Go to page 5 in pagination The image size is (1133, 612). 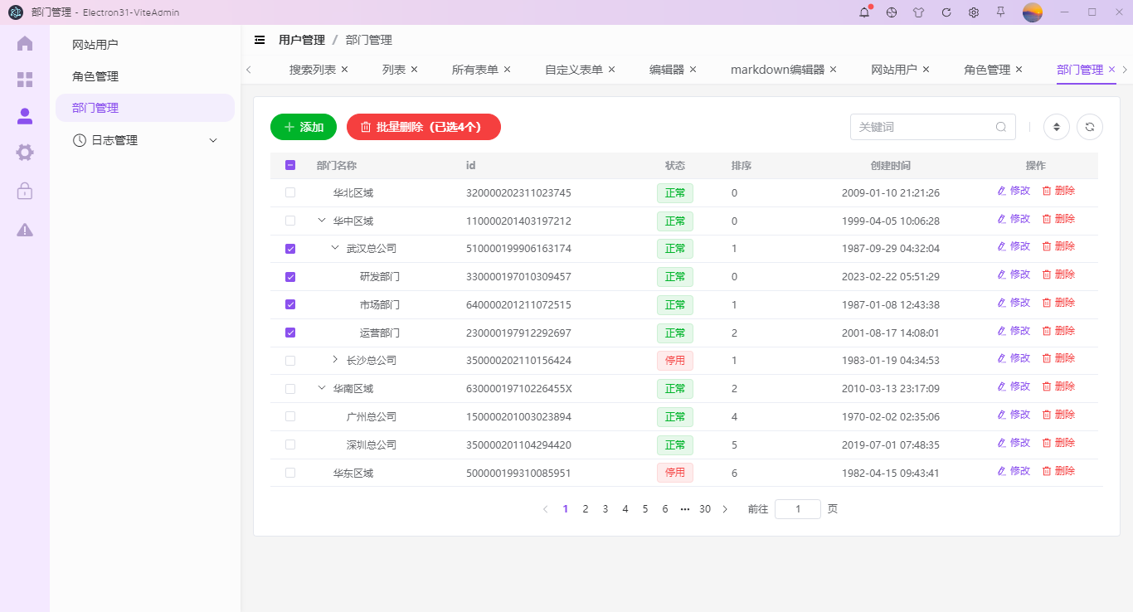[644, 508]
